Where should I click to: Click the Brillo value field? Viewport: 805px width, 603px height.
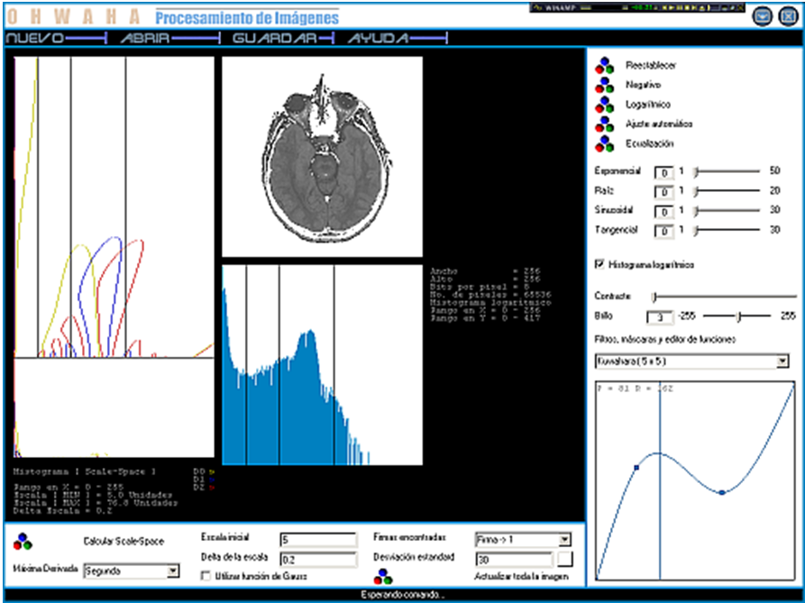pos(660,317)
